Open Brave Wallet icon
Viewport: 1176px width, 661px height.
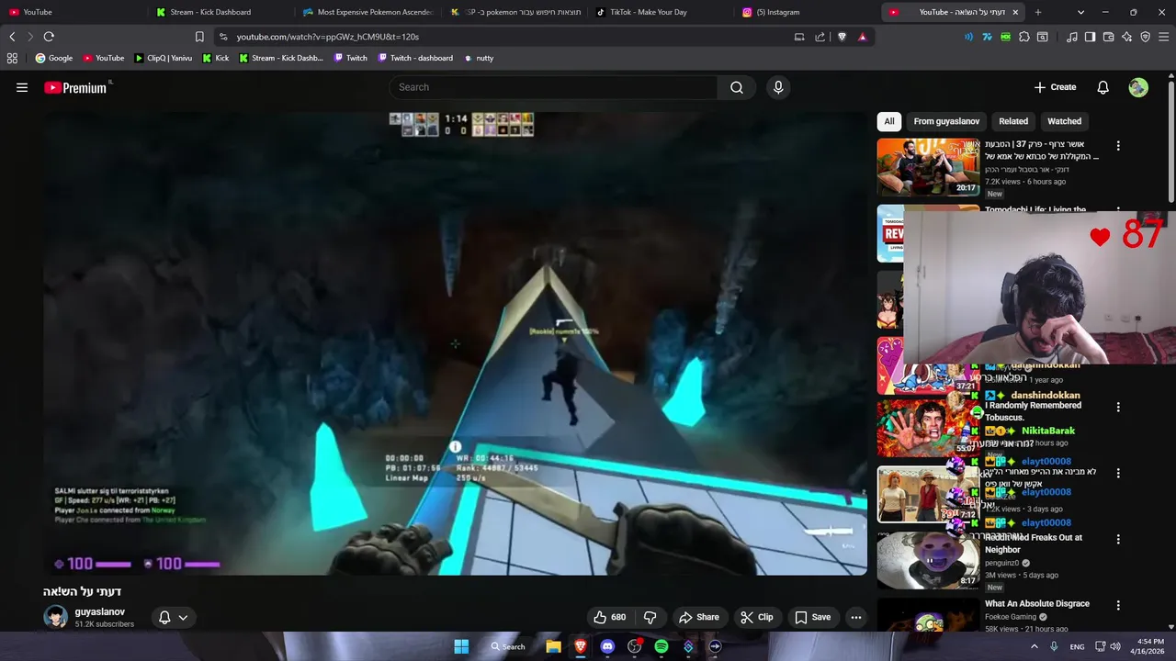pos(1109,37)
